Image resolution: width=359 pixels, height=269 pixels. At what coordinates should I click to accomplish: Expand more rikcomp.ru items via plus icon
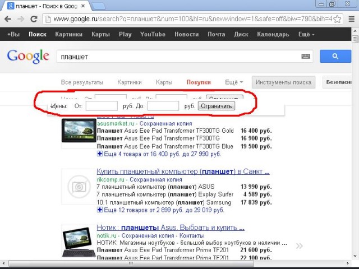100,210
